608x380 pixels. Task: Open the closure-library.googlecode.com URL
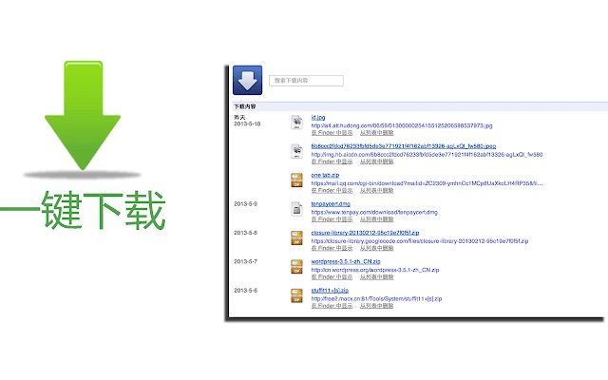[420, 240]
